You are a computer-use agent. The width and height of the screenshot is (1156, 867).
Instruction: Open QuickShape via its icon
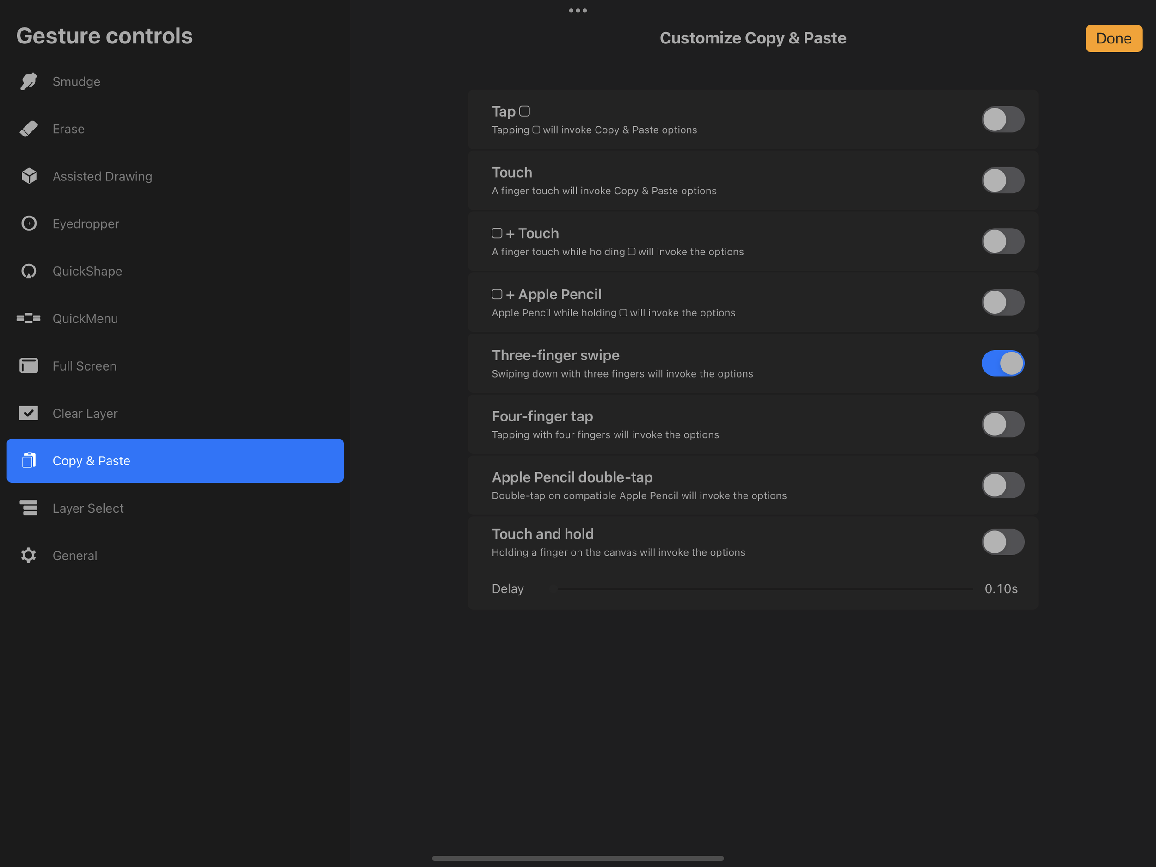[x=29, y=271]
